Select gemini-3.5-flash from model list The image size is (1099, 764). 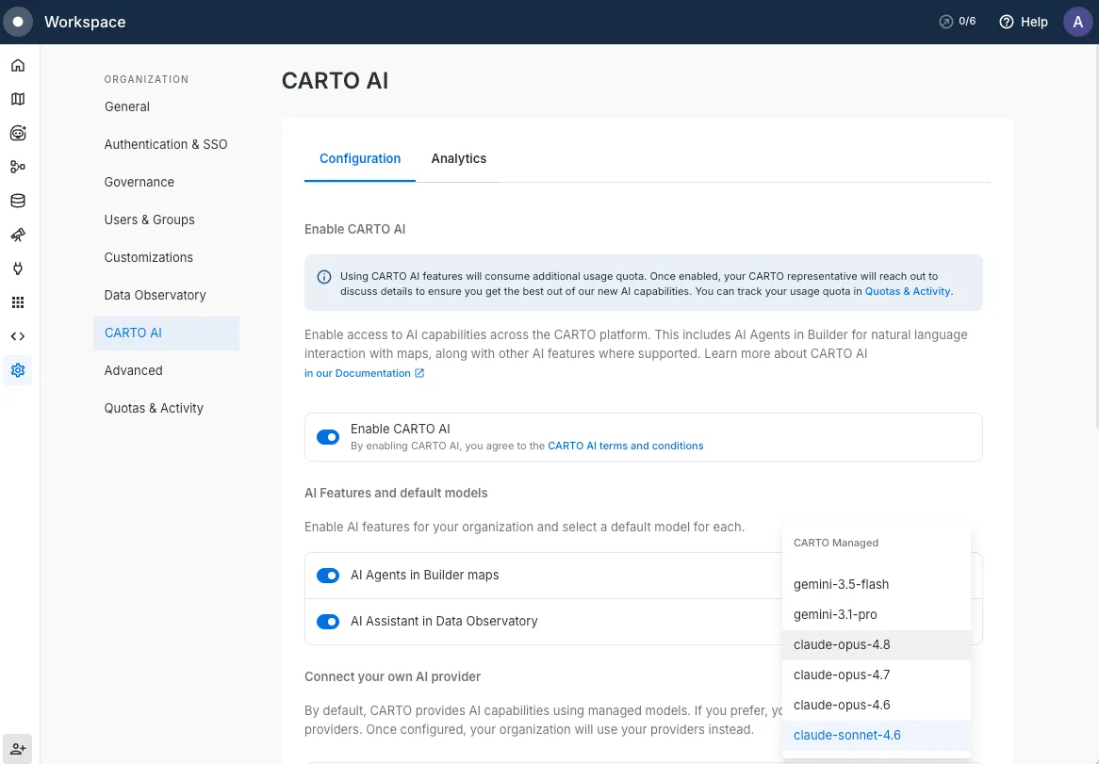click(877, 585)
